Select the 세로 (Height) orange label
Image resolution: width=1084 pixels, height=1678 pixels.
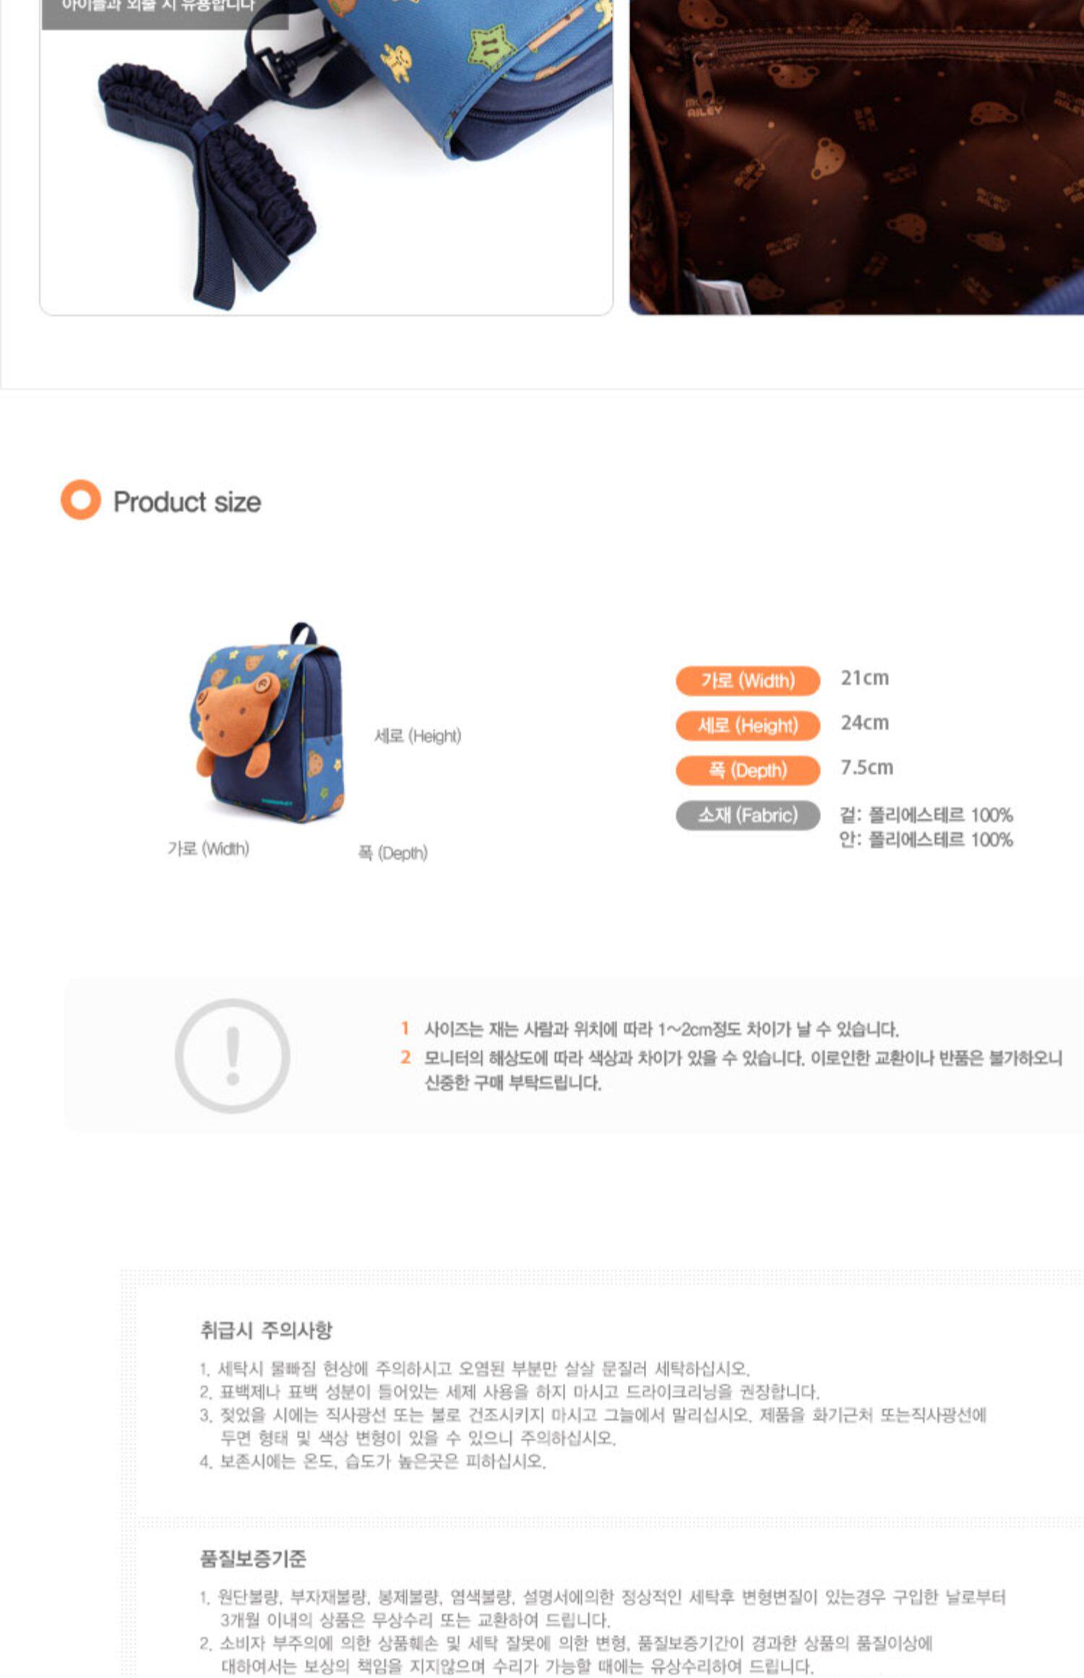pyautogui.click(x=748, y=725)
